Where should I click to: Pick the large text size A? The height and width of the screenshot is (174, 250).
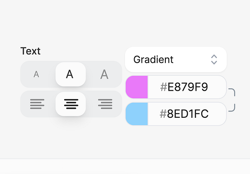[104, 75]
